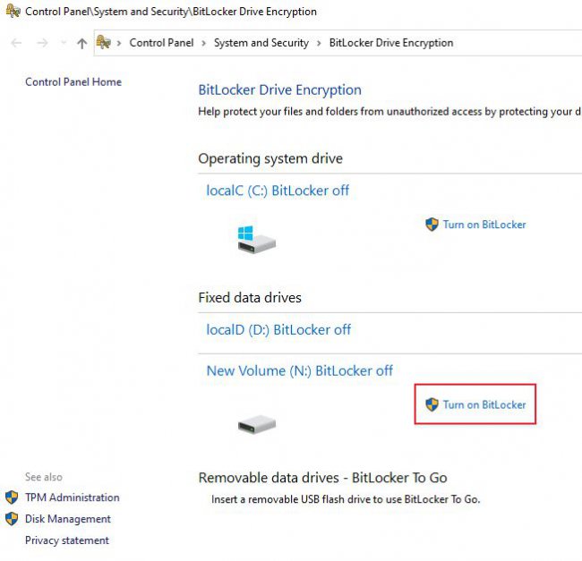Screen dimensions: 582x561
Task: Expand localC (C:) BitLocker off entry
Action: 278,191
